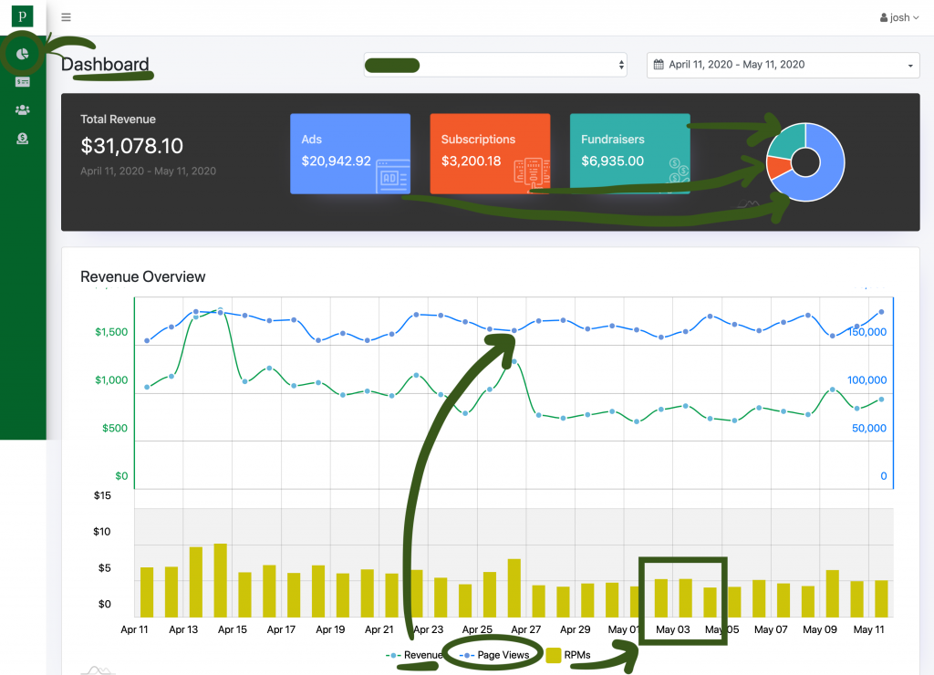
Task: Click the yellow RPM bar at May 09
Action: pos(832,594)
